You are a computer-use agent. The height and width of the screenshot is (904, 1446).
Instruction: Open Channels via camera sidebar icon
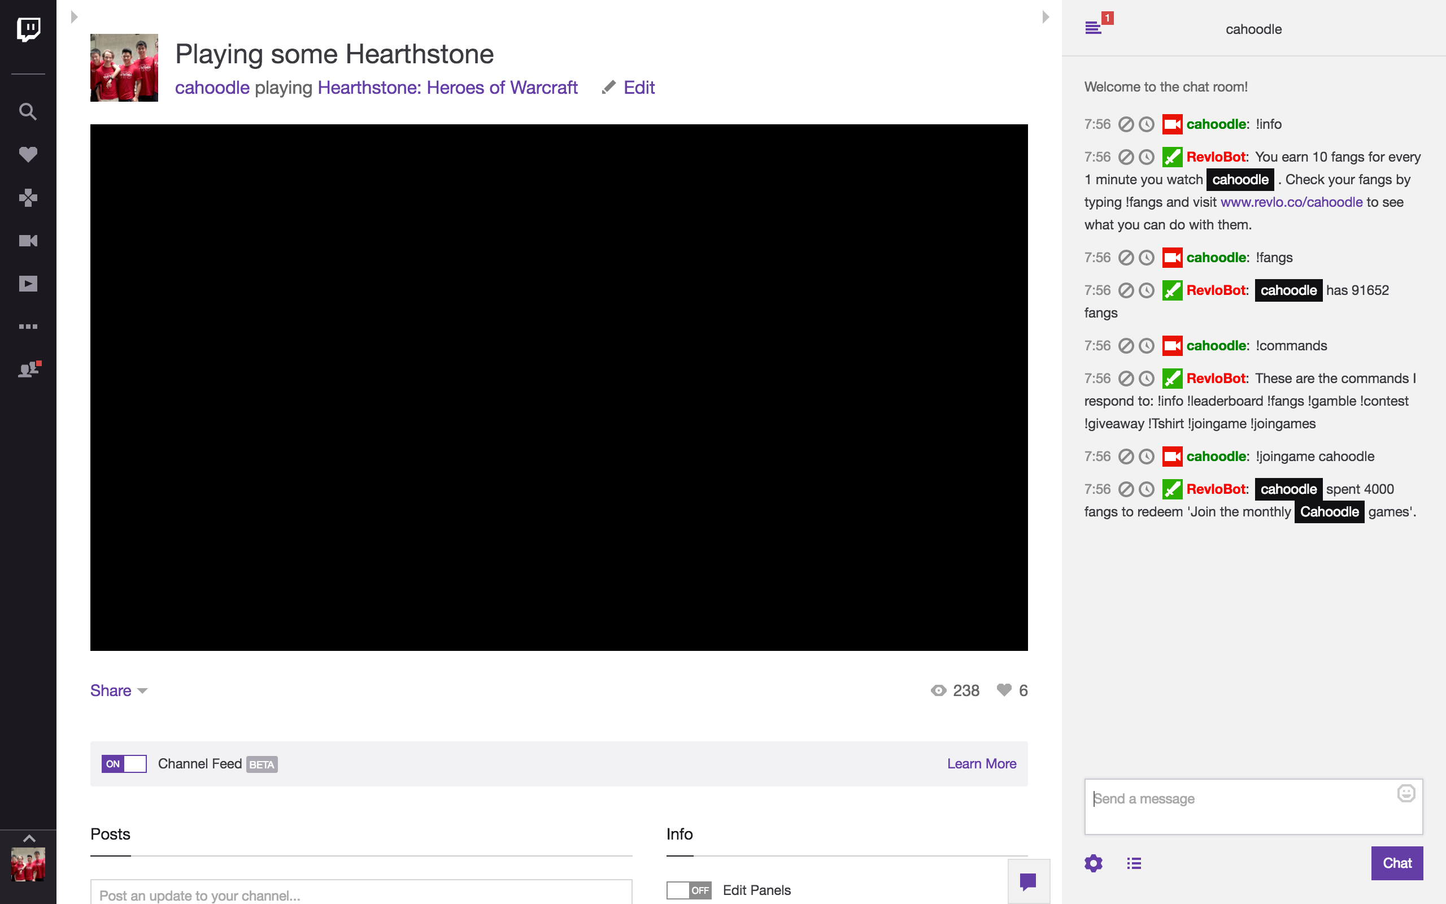(28, 240)
